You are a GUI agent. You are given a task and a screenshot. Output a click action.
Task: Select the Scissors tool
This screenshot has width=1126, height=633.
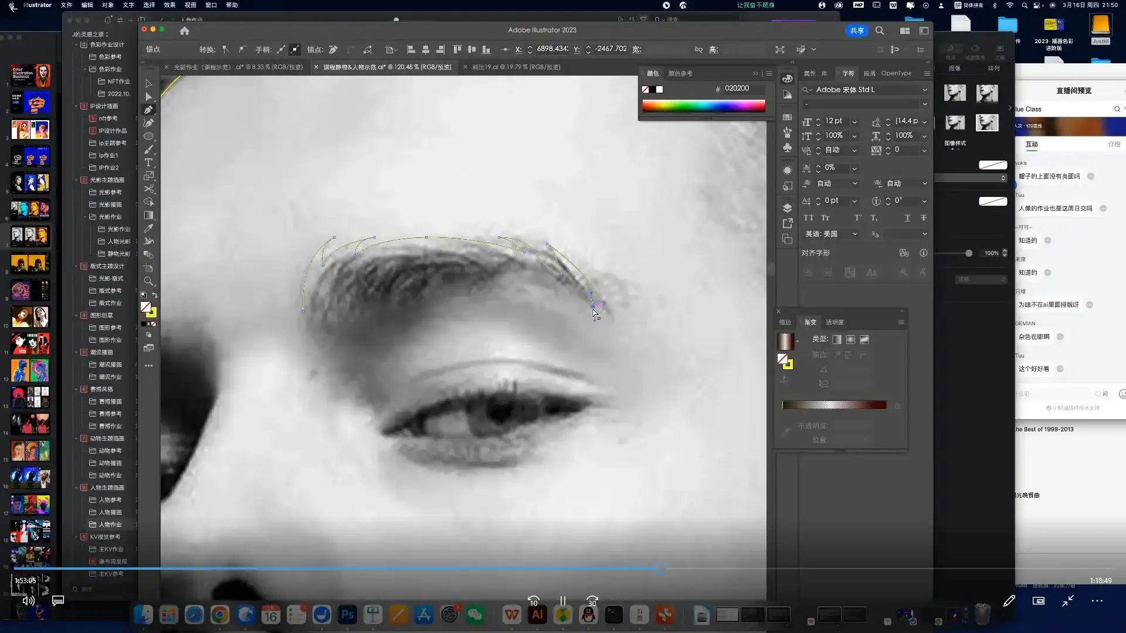pyautogui.click(x=149, y=189)
